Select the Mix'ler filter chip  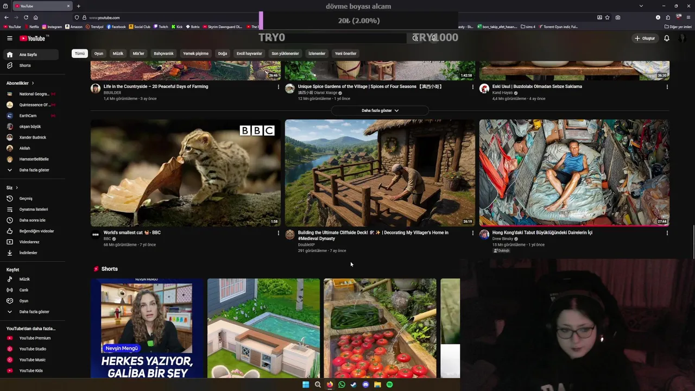pos(138,53)
